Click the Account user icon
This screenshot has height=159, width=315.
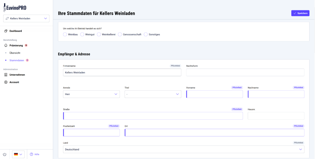6,82
